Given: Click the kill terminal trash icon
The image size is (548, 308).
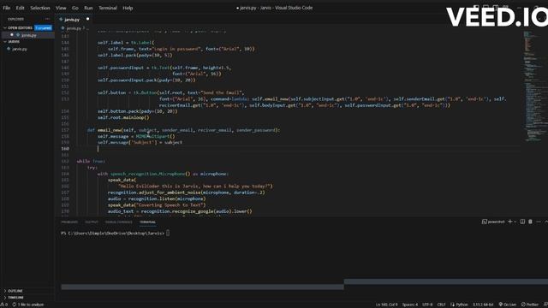Looking at the screenshot, I should pos(530,222).
